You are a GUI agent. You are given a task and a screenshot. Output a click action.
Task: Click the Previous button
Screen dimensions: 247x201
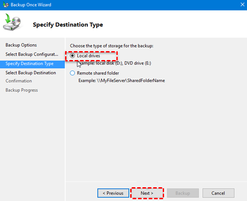coord(113,193)
